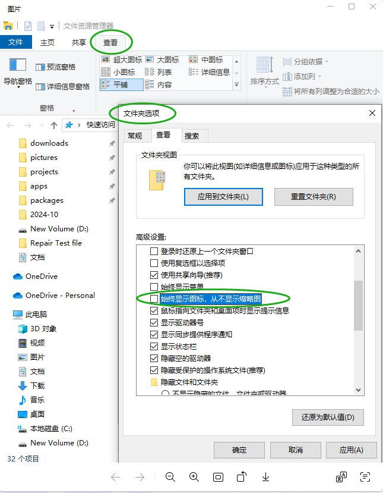Click the fit-to-window icon in the bottom toolbar
Viewport: 383px width, 493px height.
[x=218, y=478]
